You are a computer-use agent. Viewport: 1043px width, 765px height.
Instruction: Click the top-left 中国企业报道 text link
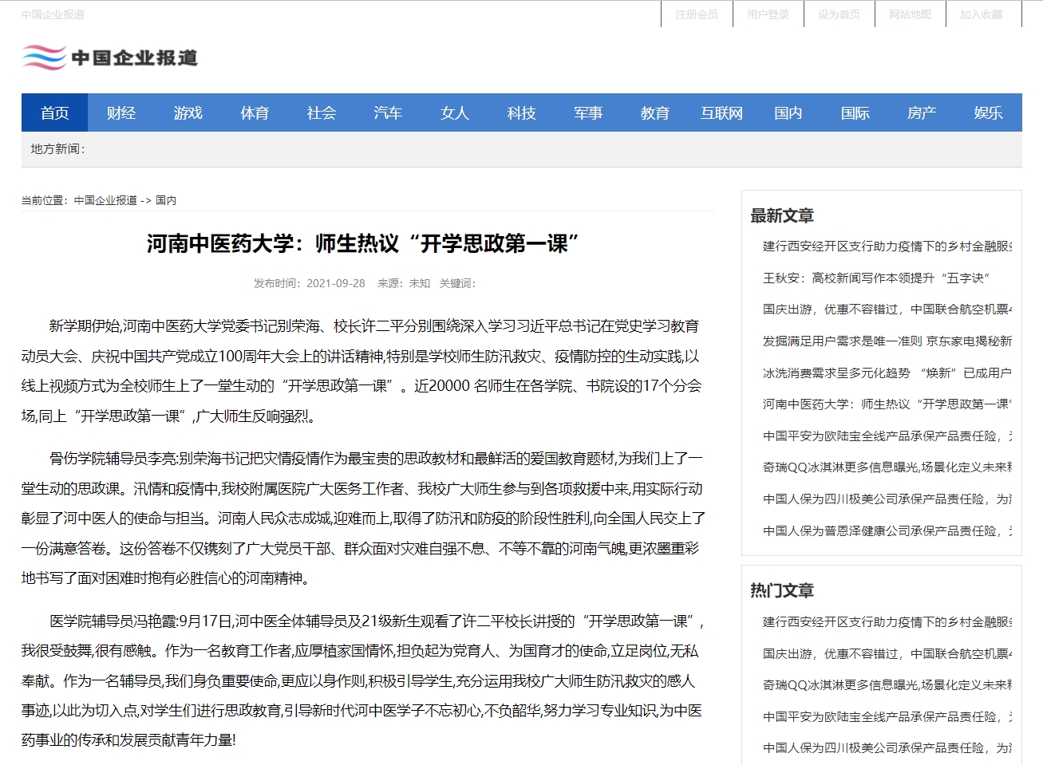pos(53,14)
